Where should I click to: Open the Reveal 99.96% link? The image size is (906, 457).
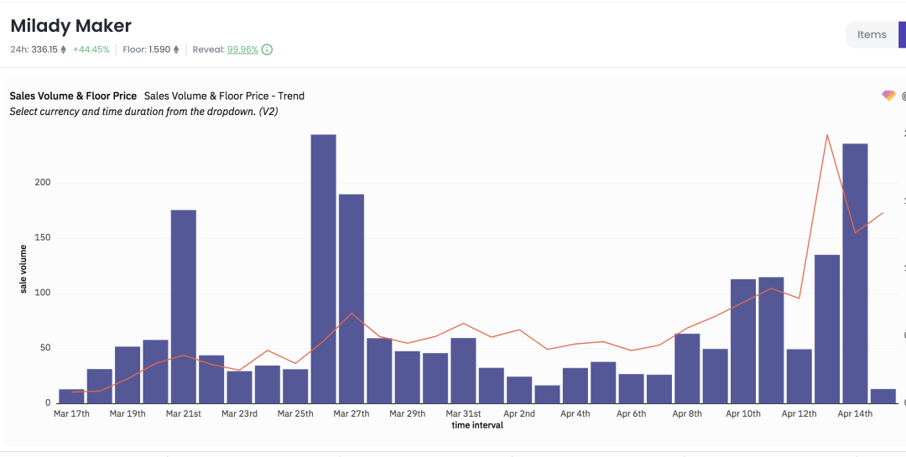(x=242, y=49)
